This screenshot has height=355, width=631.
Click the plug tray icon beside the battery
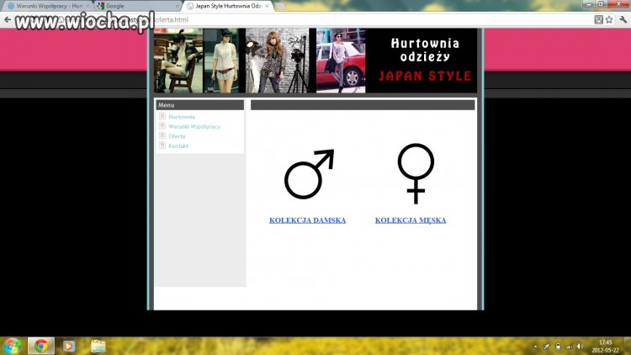547,346
